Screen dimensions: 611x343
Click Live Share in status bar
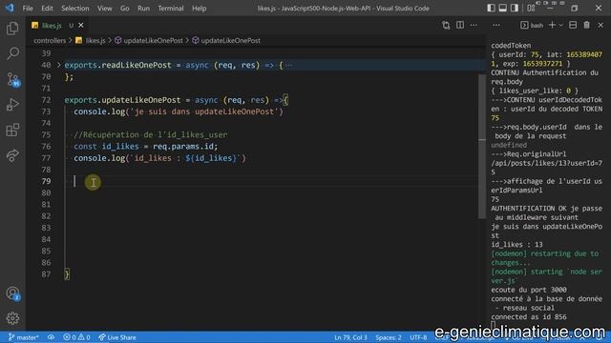117,337
